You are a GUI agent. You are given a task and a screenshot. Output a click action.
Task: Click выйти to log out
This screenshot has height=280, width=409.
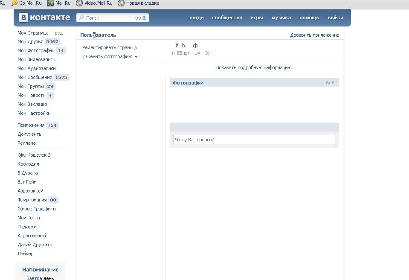click(335, 17)
